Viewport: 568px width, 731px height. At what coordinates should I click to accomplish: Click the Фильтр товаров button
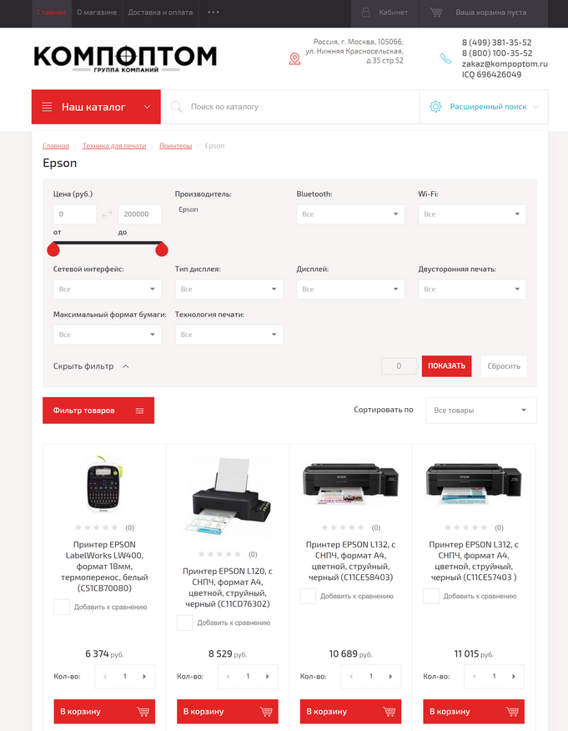click(98, 411)
